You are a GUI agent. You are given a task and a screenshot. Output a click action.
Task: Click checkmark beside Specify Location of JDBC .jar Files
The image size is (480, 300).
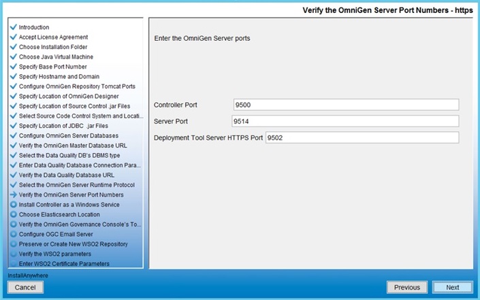(14, 125)
